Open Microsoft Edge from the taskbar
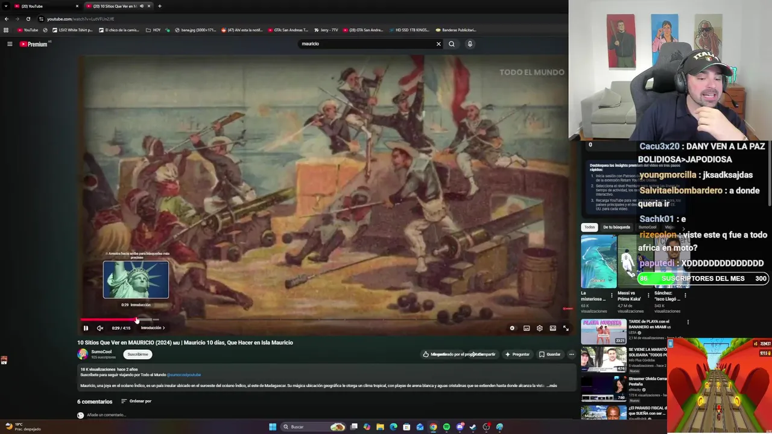Screen dimensions: 772x434 393,427
